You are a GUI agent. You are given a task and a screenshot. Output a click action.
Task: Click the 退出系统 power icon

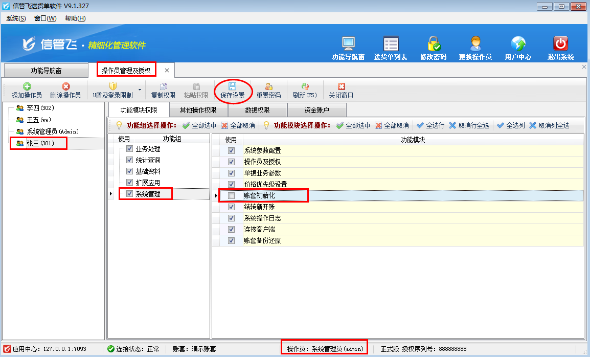coord(560,43)
